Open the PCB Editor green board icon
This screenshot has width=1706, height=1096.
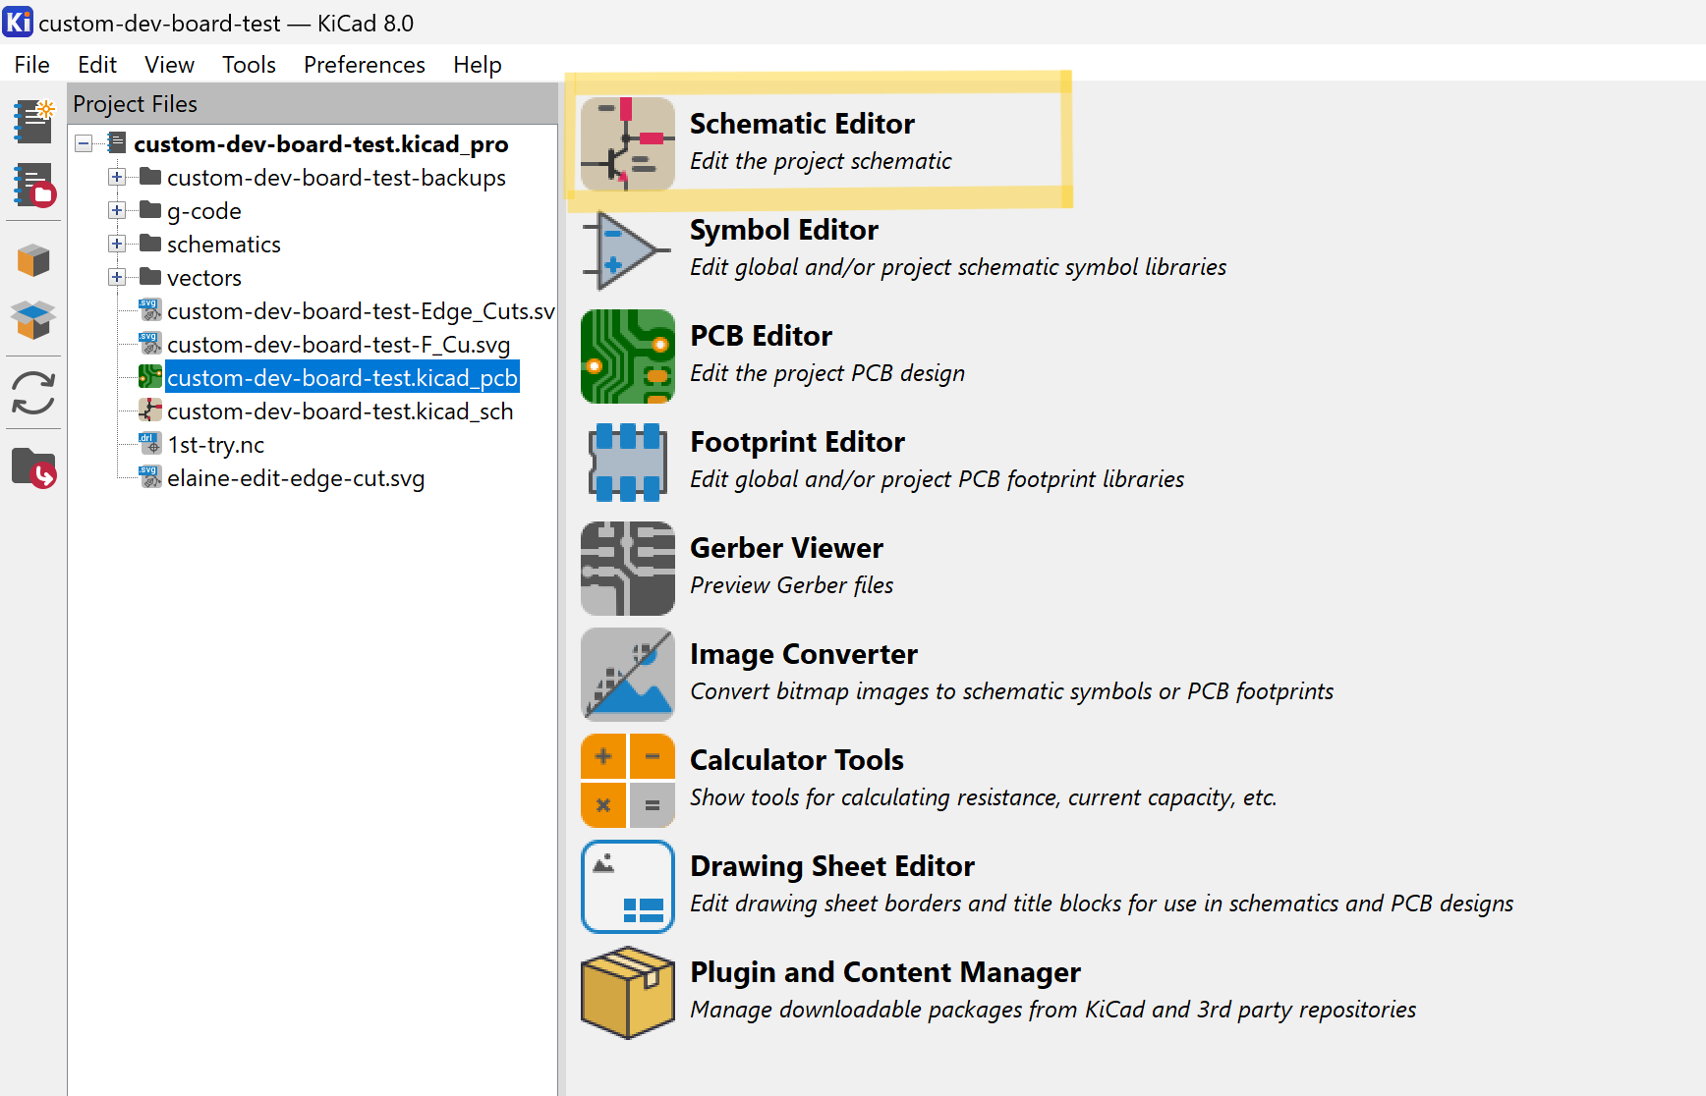click(x=627, y=356)
